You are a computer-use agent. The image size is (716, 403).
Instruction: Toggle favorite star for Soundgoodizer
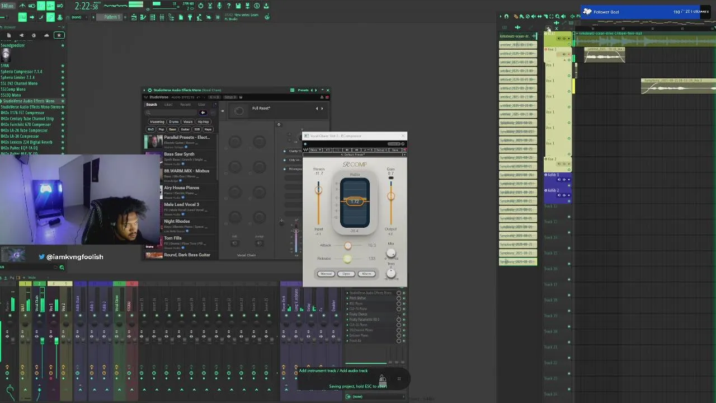[x=62, y=45]
